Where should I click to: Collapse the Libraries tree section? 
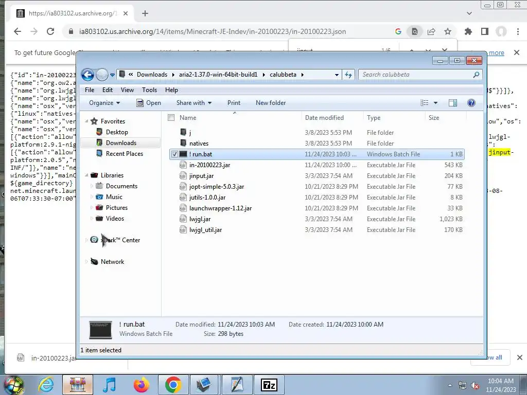pyautogui.click(x=86, y=175)
